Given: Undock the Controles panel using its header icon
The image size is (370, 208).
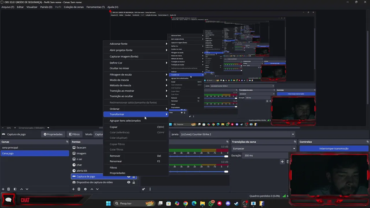Looking at the screenshot, I should (x=368, y=142).
